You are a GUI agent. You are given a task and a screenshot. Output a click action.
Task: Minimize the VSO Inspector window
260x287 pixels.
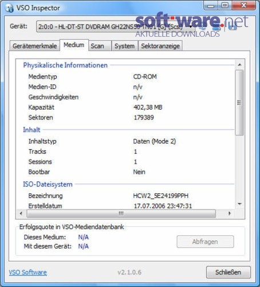click(211, 6)
